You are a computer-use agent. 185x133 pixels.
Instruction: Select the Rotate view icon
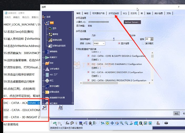point(117,123)
